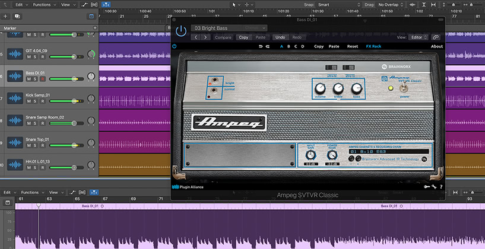Click the vertical auto zoom button
The image size is (485, 249).
pyautogui.click(x=424, y=5)
